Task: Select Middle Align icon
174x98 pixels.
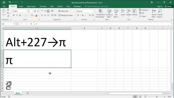Action: click(x=45, y=11)
